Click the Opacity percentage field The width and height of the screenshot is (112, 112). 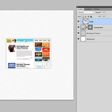point(104,12)
